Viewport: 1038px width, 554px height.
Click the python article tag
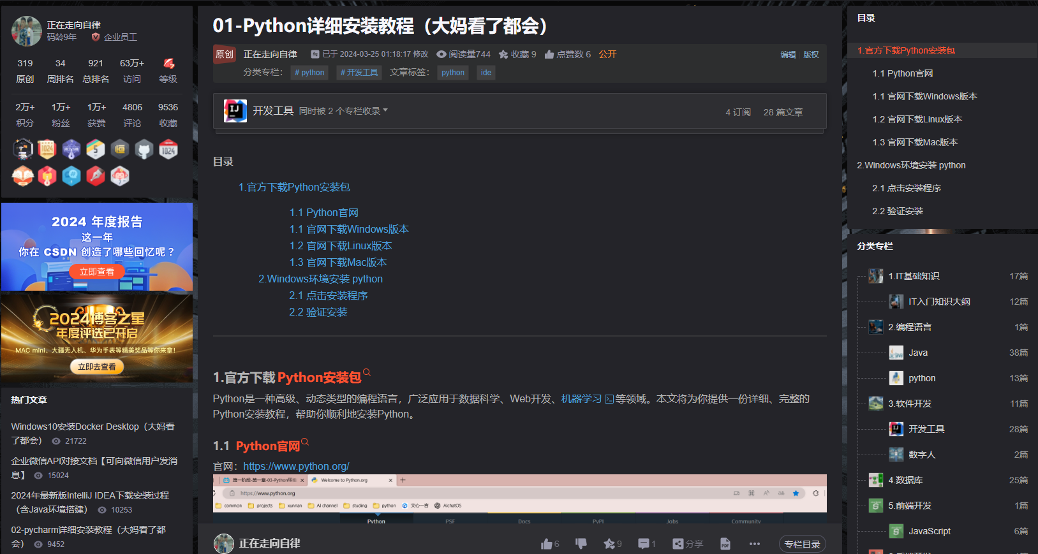pyautogui.click(x=453, y=73)
